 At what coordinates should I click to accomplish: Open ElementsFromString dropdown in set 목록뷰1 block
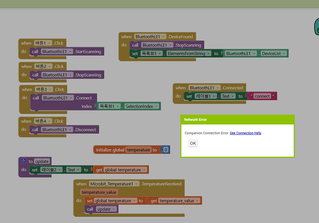pos(208,53)
